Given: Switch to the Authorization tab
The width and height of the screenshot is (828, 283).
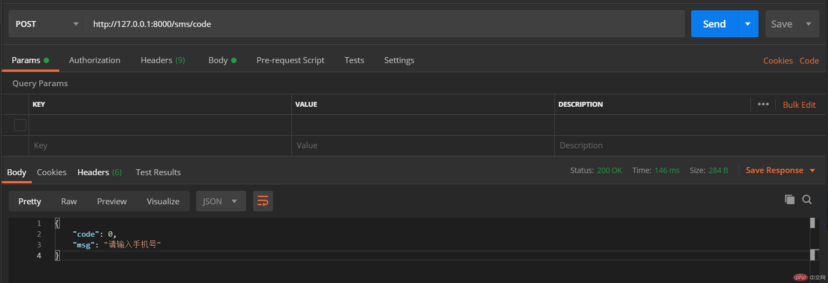Looking at the screenshot, I should 95,60.
